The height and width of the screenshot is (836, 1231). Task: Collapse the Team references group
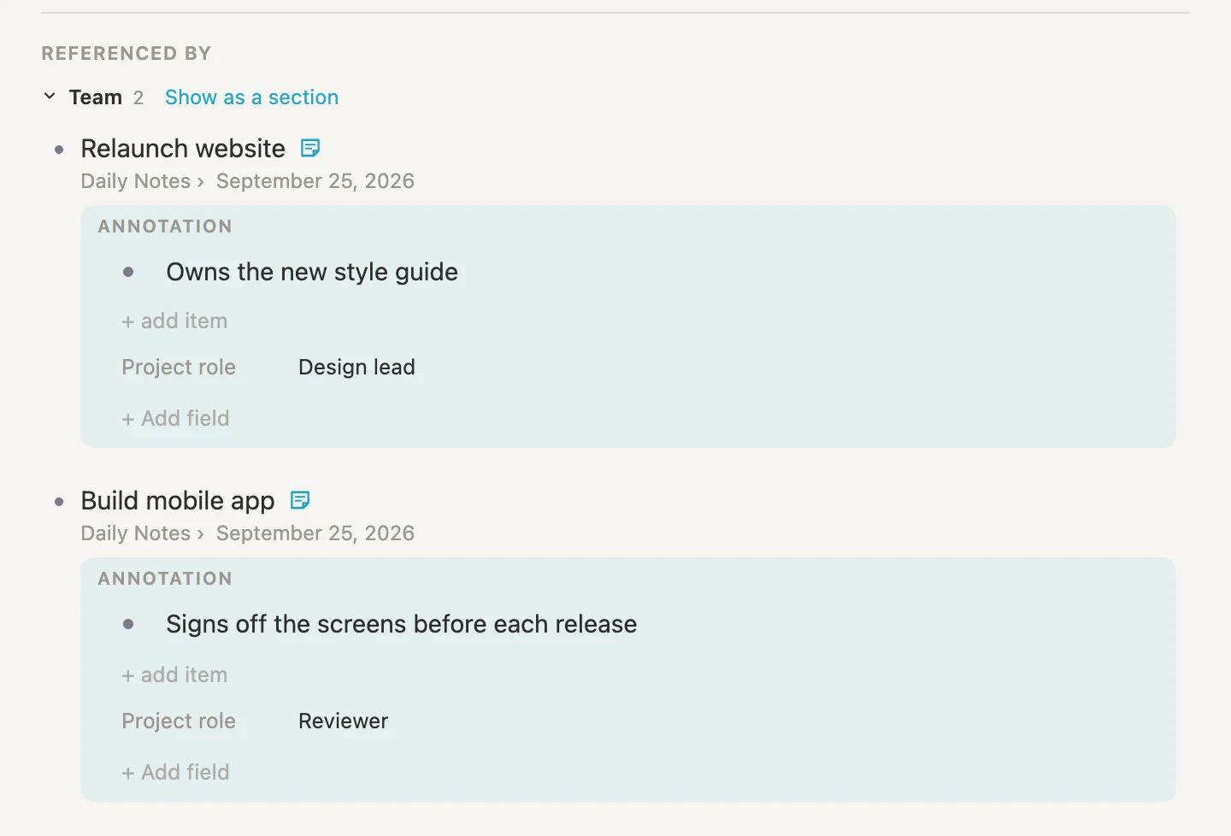coord(50,97)
